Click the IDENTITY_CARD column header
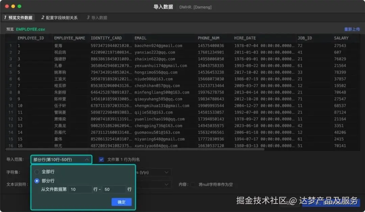The width and height of the screenshot is (365, 212). [106, 38]
